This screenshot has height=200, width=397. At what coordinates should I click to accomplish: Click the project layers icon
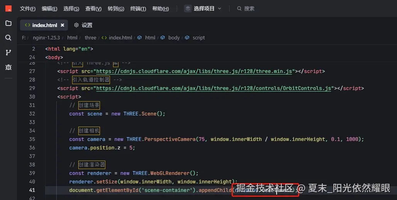[188, 8]
